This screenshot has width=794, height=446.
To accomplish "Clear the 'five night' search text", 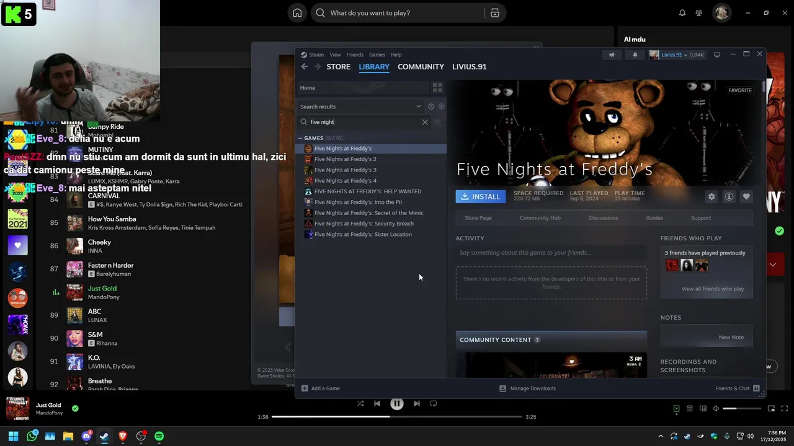I will [x=425, y=122].
